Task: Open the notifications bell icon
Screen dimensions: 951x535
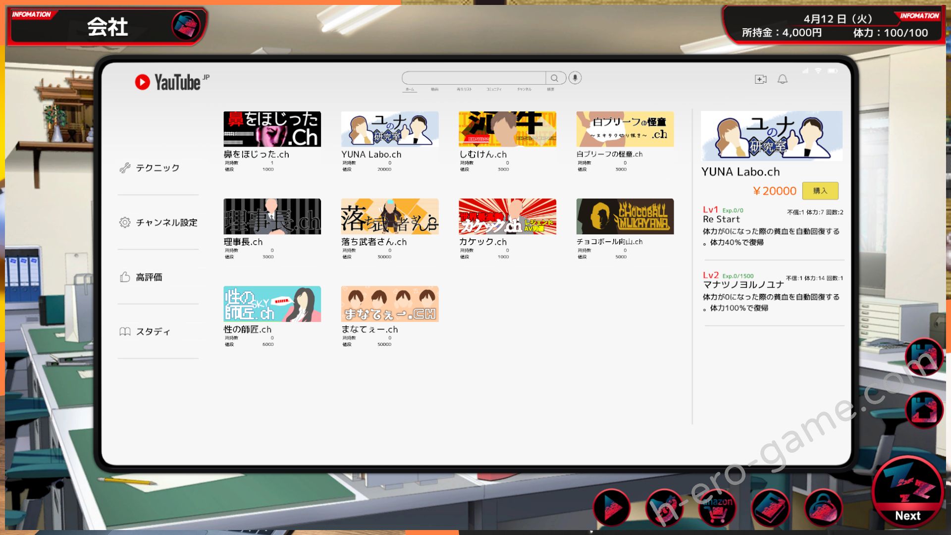Action: 783,79
